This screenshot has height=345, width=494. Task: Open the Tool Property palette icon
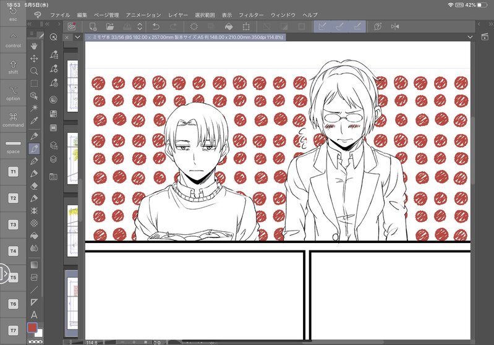54,69
